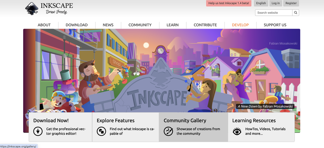
Task: Click the INKSCAPE Draw Freely wordmark
Action: (x=57, y=8)
